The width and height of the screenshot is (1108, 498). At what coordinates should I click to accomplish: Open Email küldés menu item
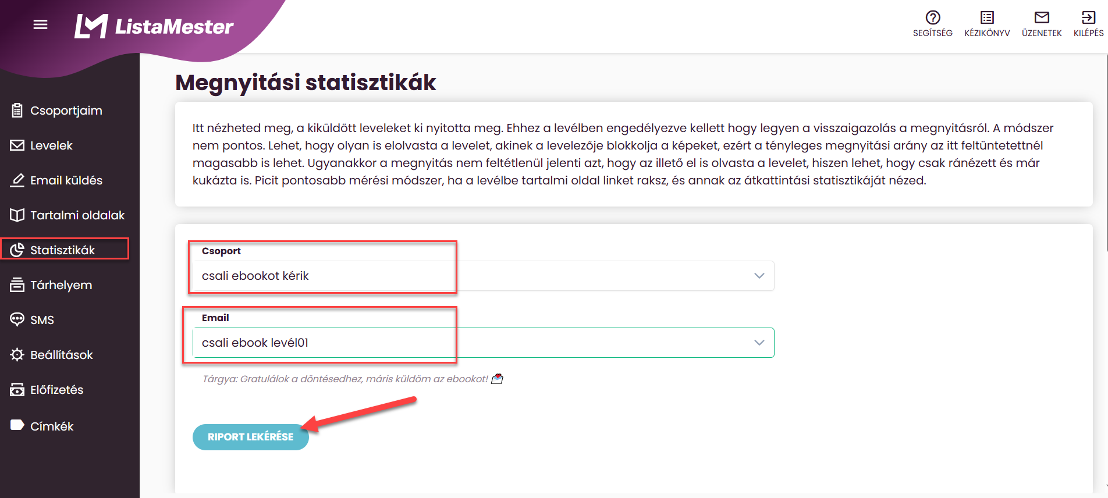(x=66, y=180)
